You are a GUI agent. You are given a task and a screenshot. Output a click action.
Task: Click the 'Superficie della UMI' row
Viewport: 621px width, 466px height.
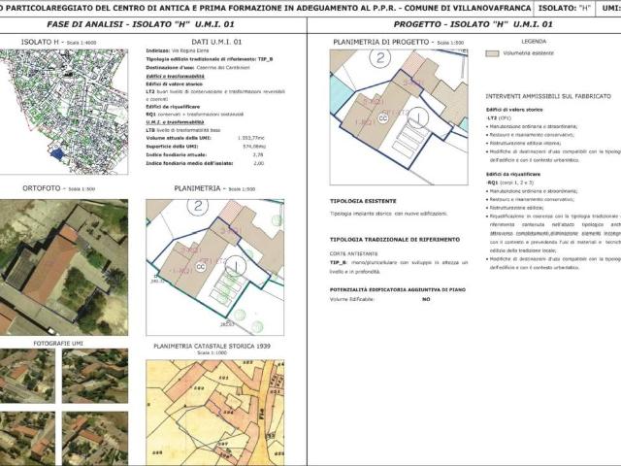(206, 147)
